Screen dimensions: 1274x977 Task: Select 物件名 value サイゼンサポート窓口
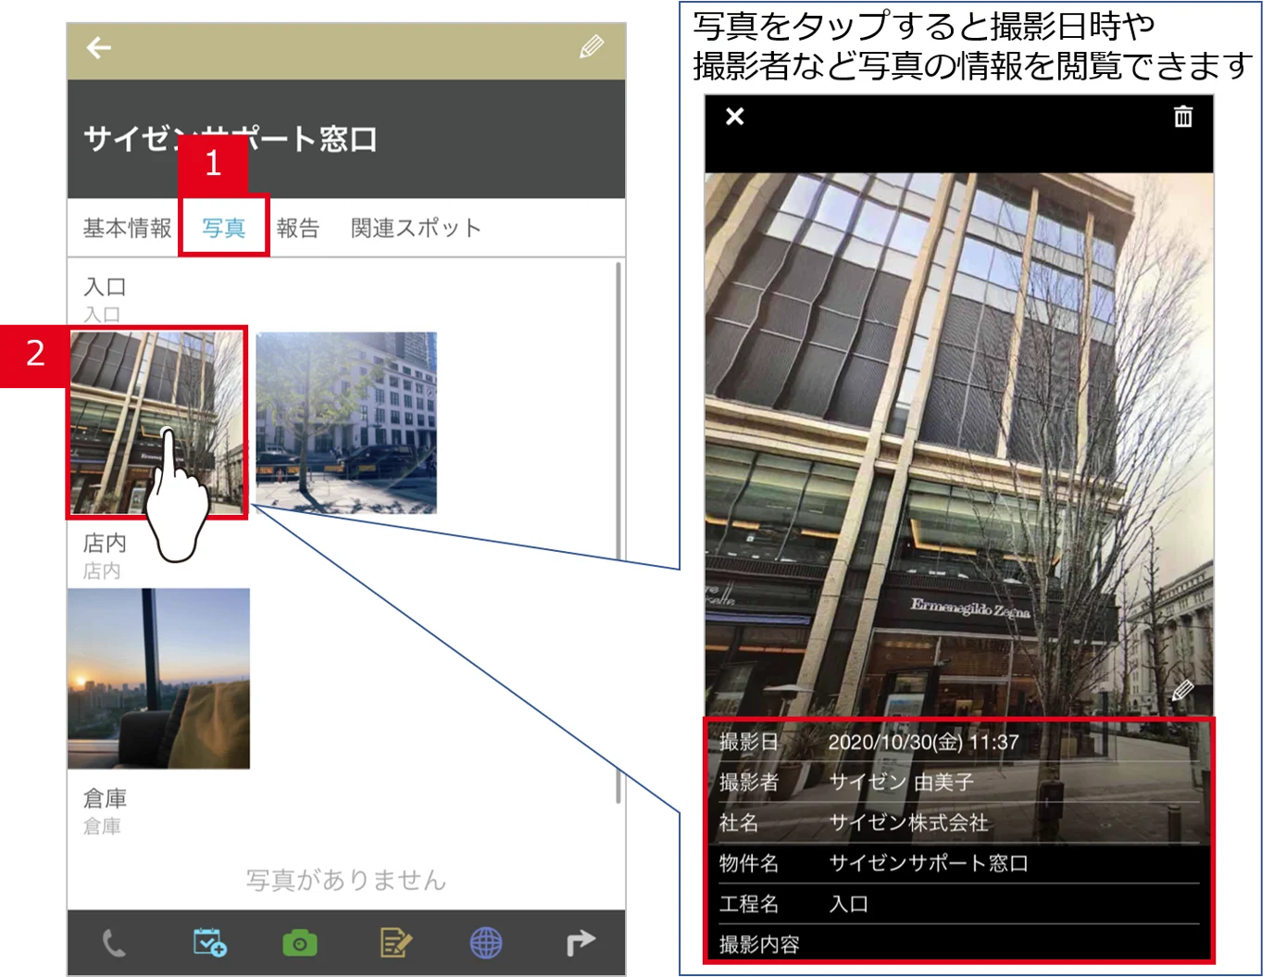coord(929,863)
